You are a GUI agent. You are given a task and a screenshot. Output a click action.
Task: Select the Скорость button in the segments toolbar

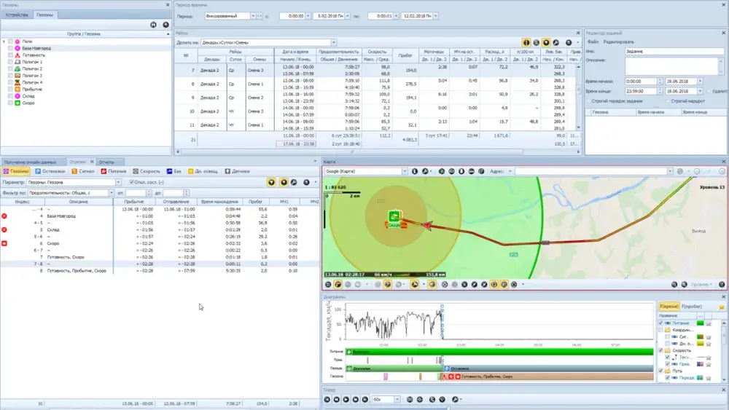click(146, 171)
